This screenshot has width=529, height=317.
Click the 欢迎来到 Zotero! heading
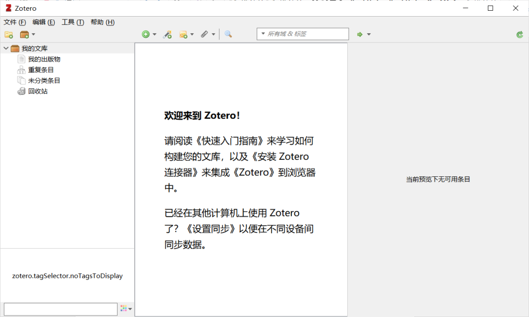pos(202,115)
